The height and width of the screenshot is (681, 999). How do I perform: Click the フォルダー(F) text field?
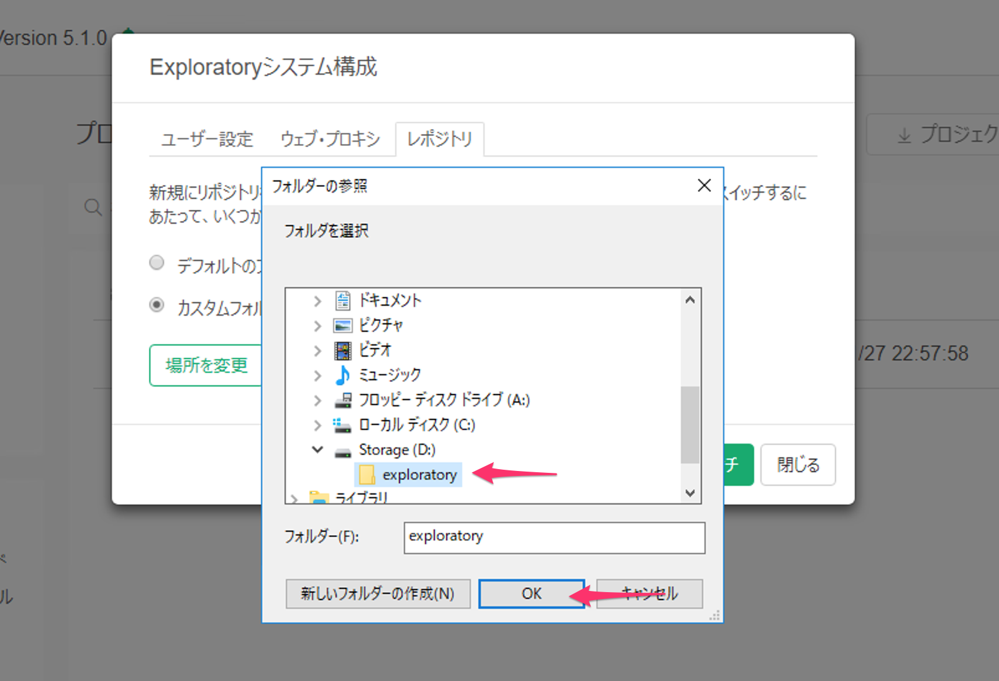(554, 537)
